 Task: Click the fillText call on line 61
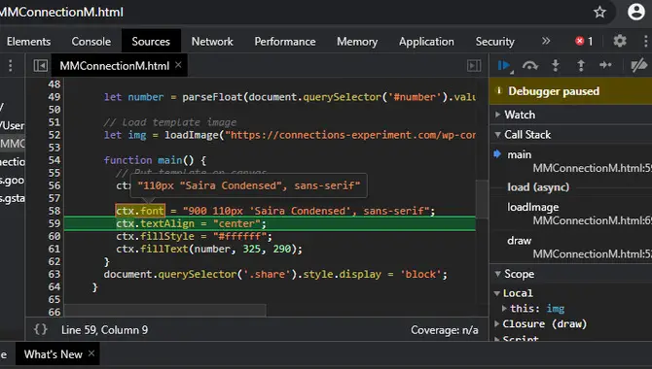[164, 249]
